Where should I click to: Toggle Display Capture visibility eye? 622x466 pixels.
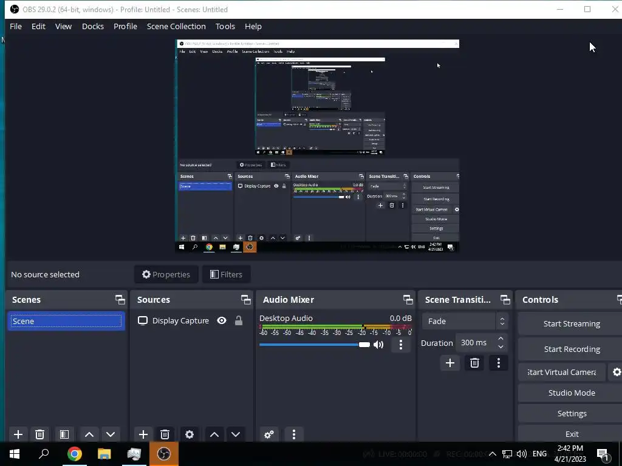[222, 320]
